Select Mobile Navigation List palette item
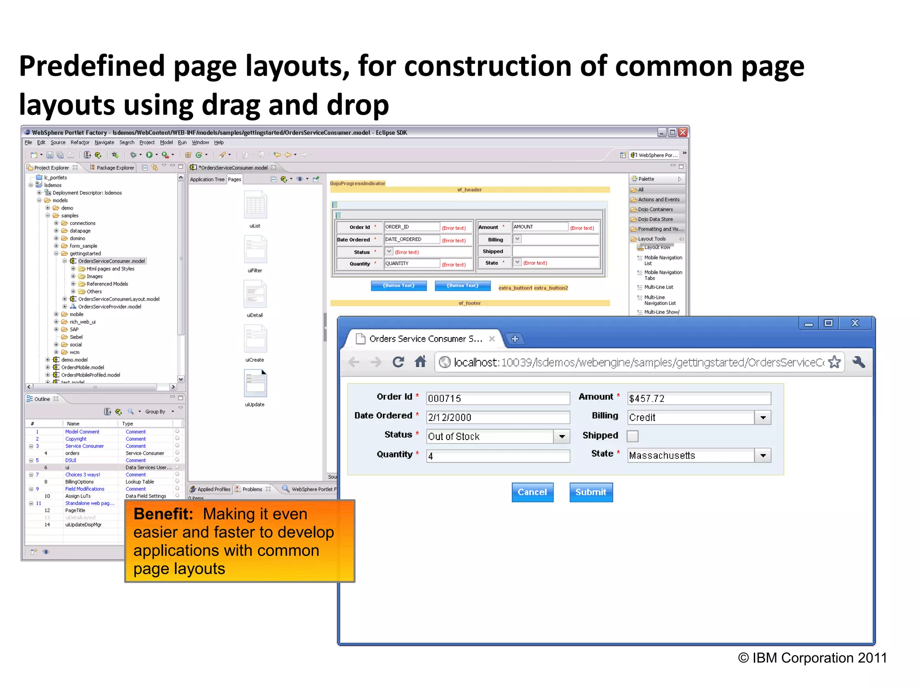 (x=659, y=260)
